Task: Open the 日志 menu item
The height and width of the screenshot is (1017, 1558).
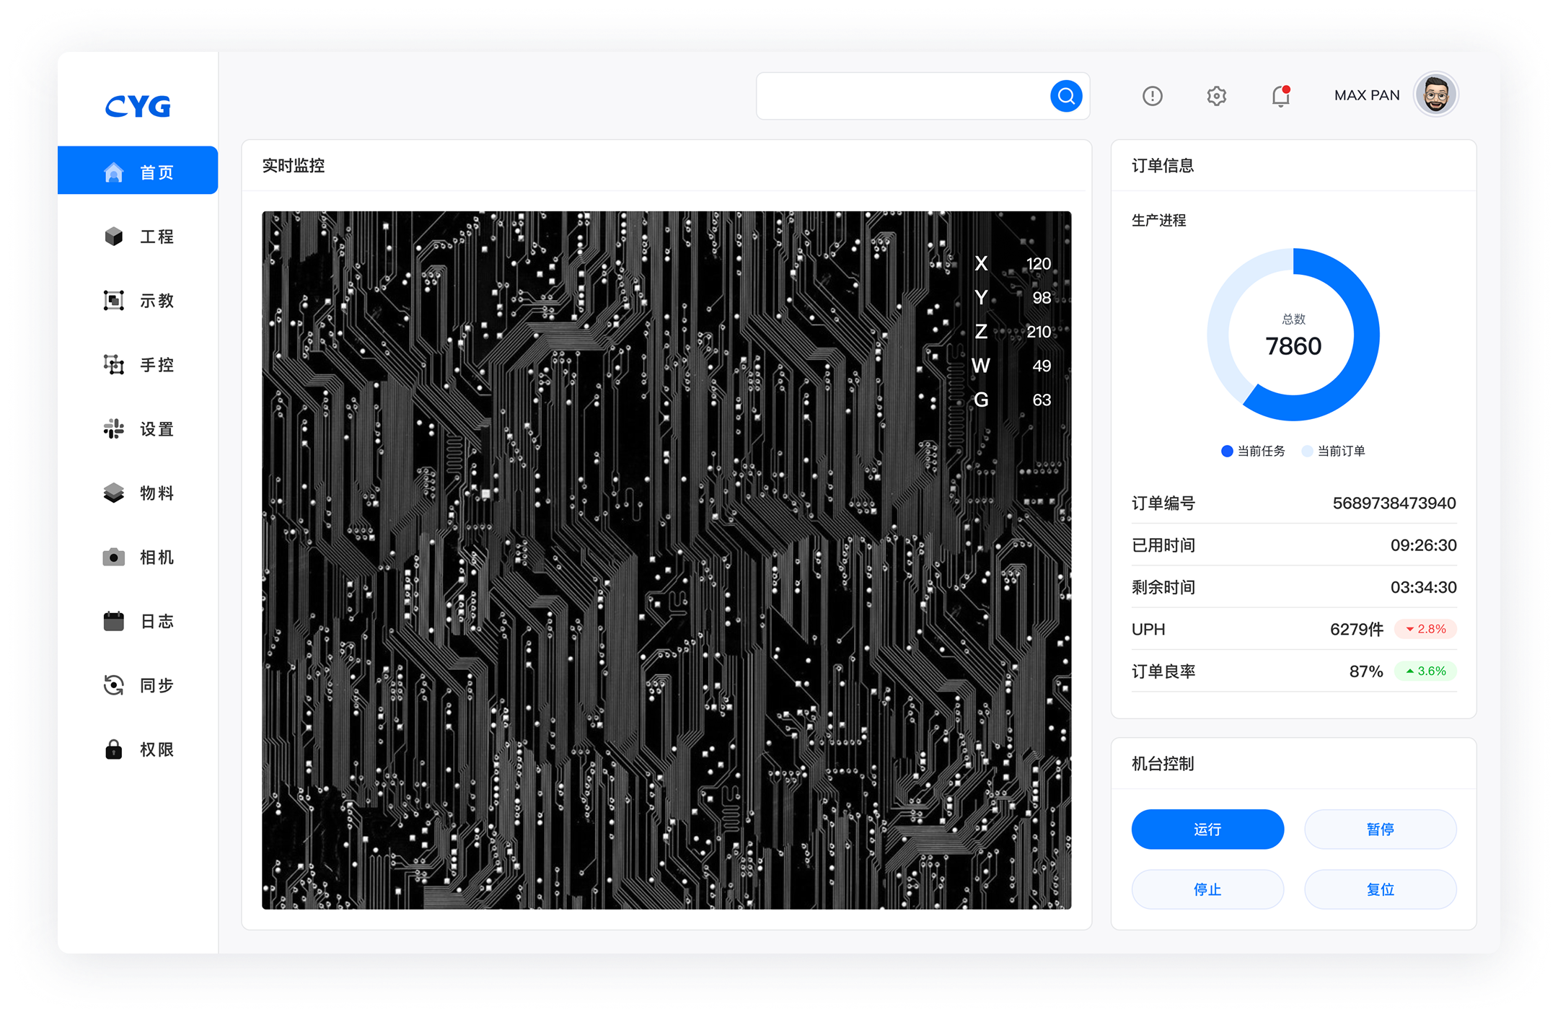Action: coord(138,621)
